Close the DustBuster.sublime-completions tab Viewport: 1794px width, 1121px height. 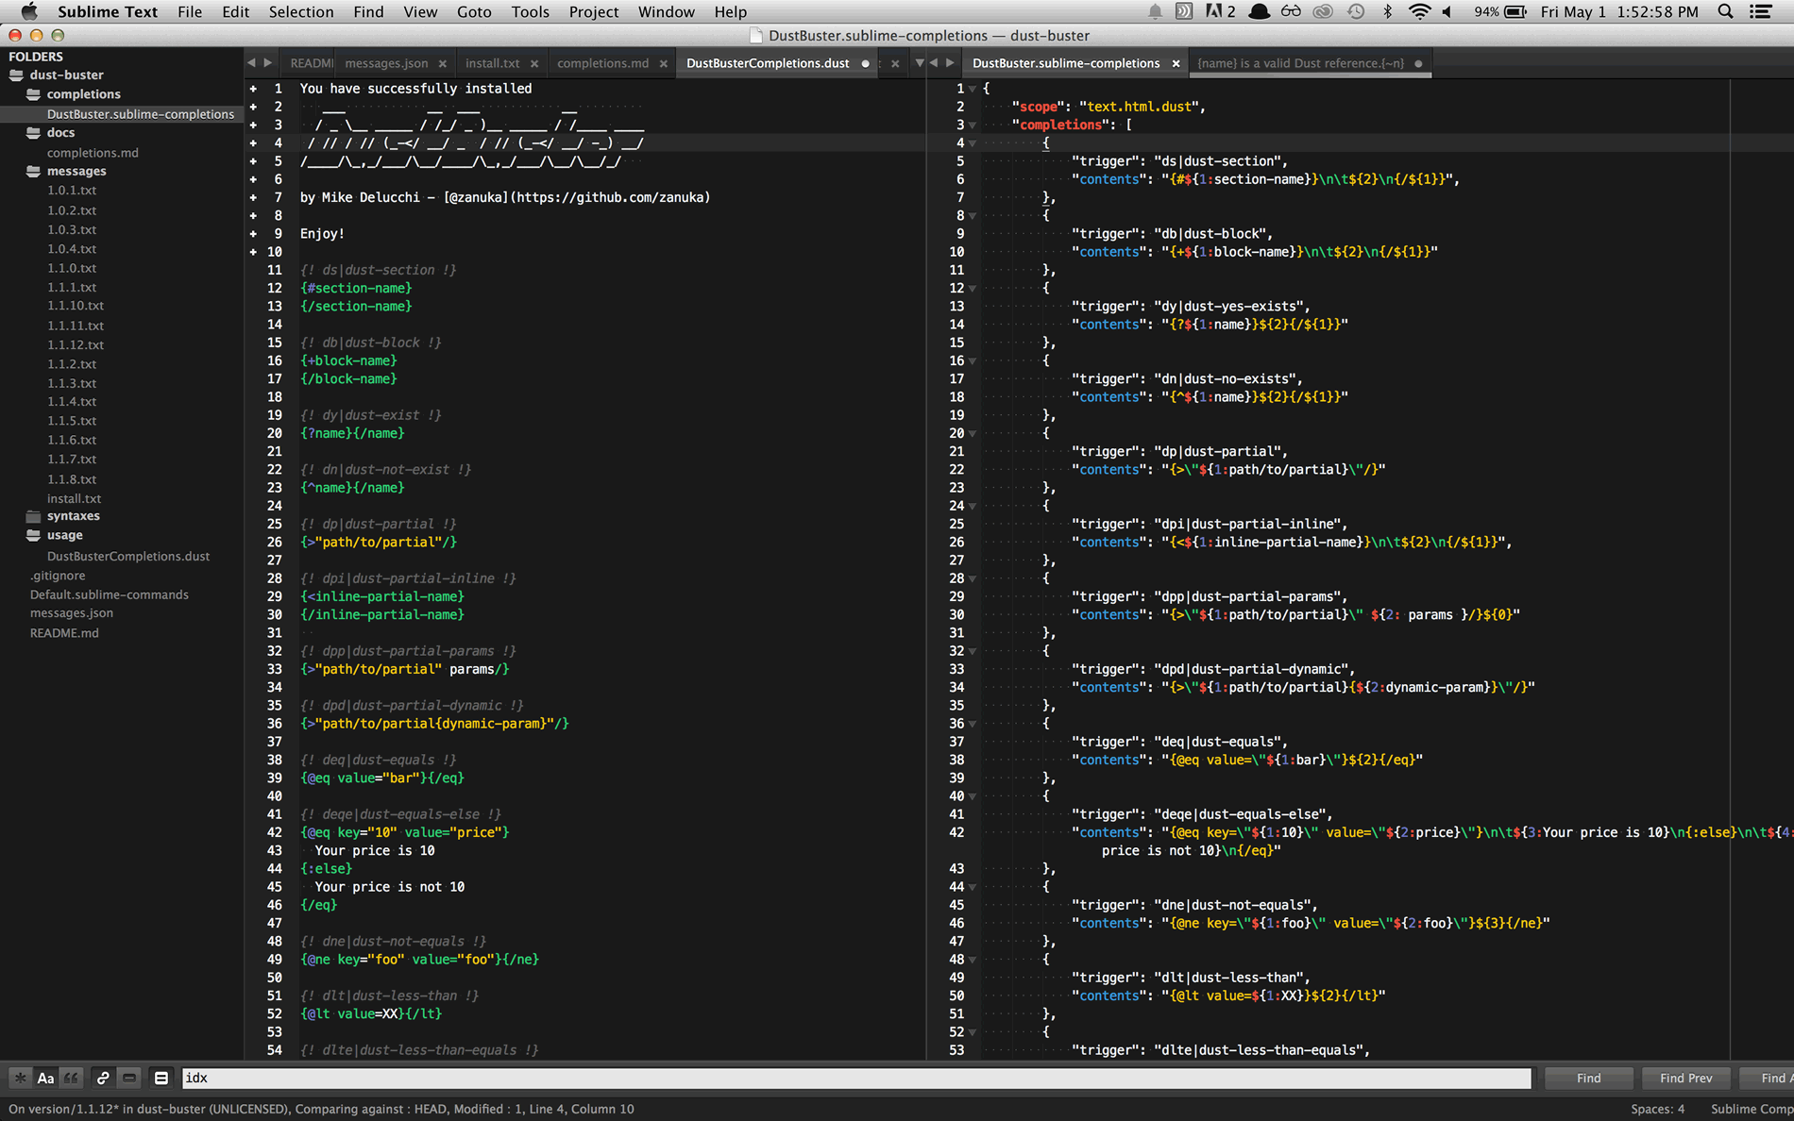click(1176, 63)
